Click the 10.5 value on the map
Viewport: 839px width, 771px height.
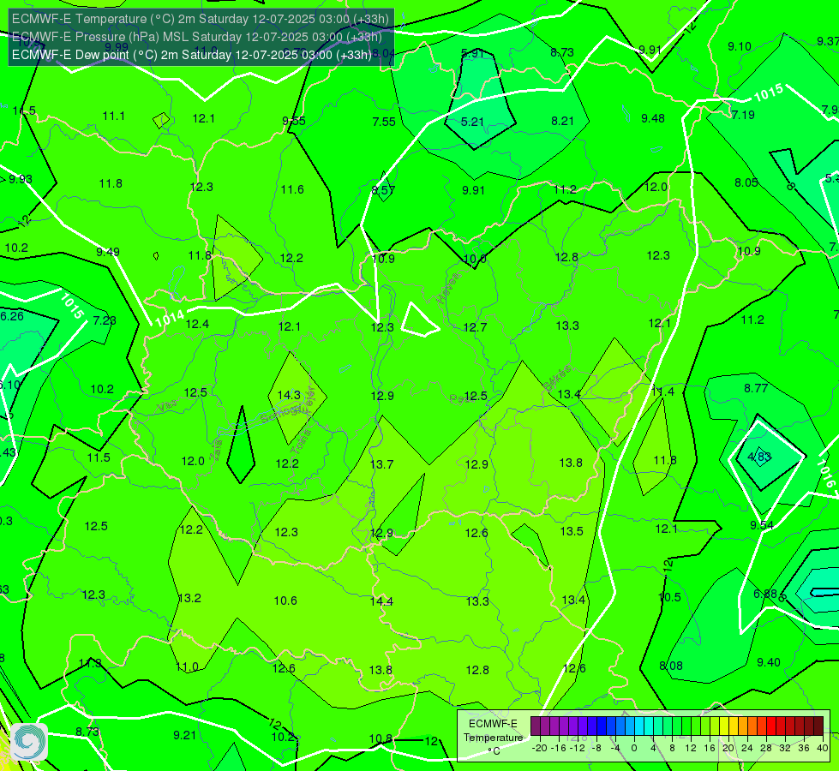(669, 598)
